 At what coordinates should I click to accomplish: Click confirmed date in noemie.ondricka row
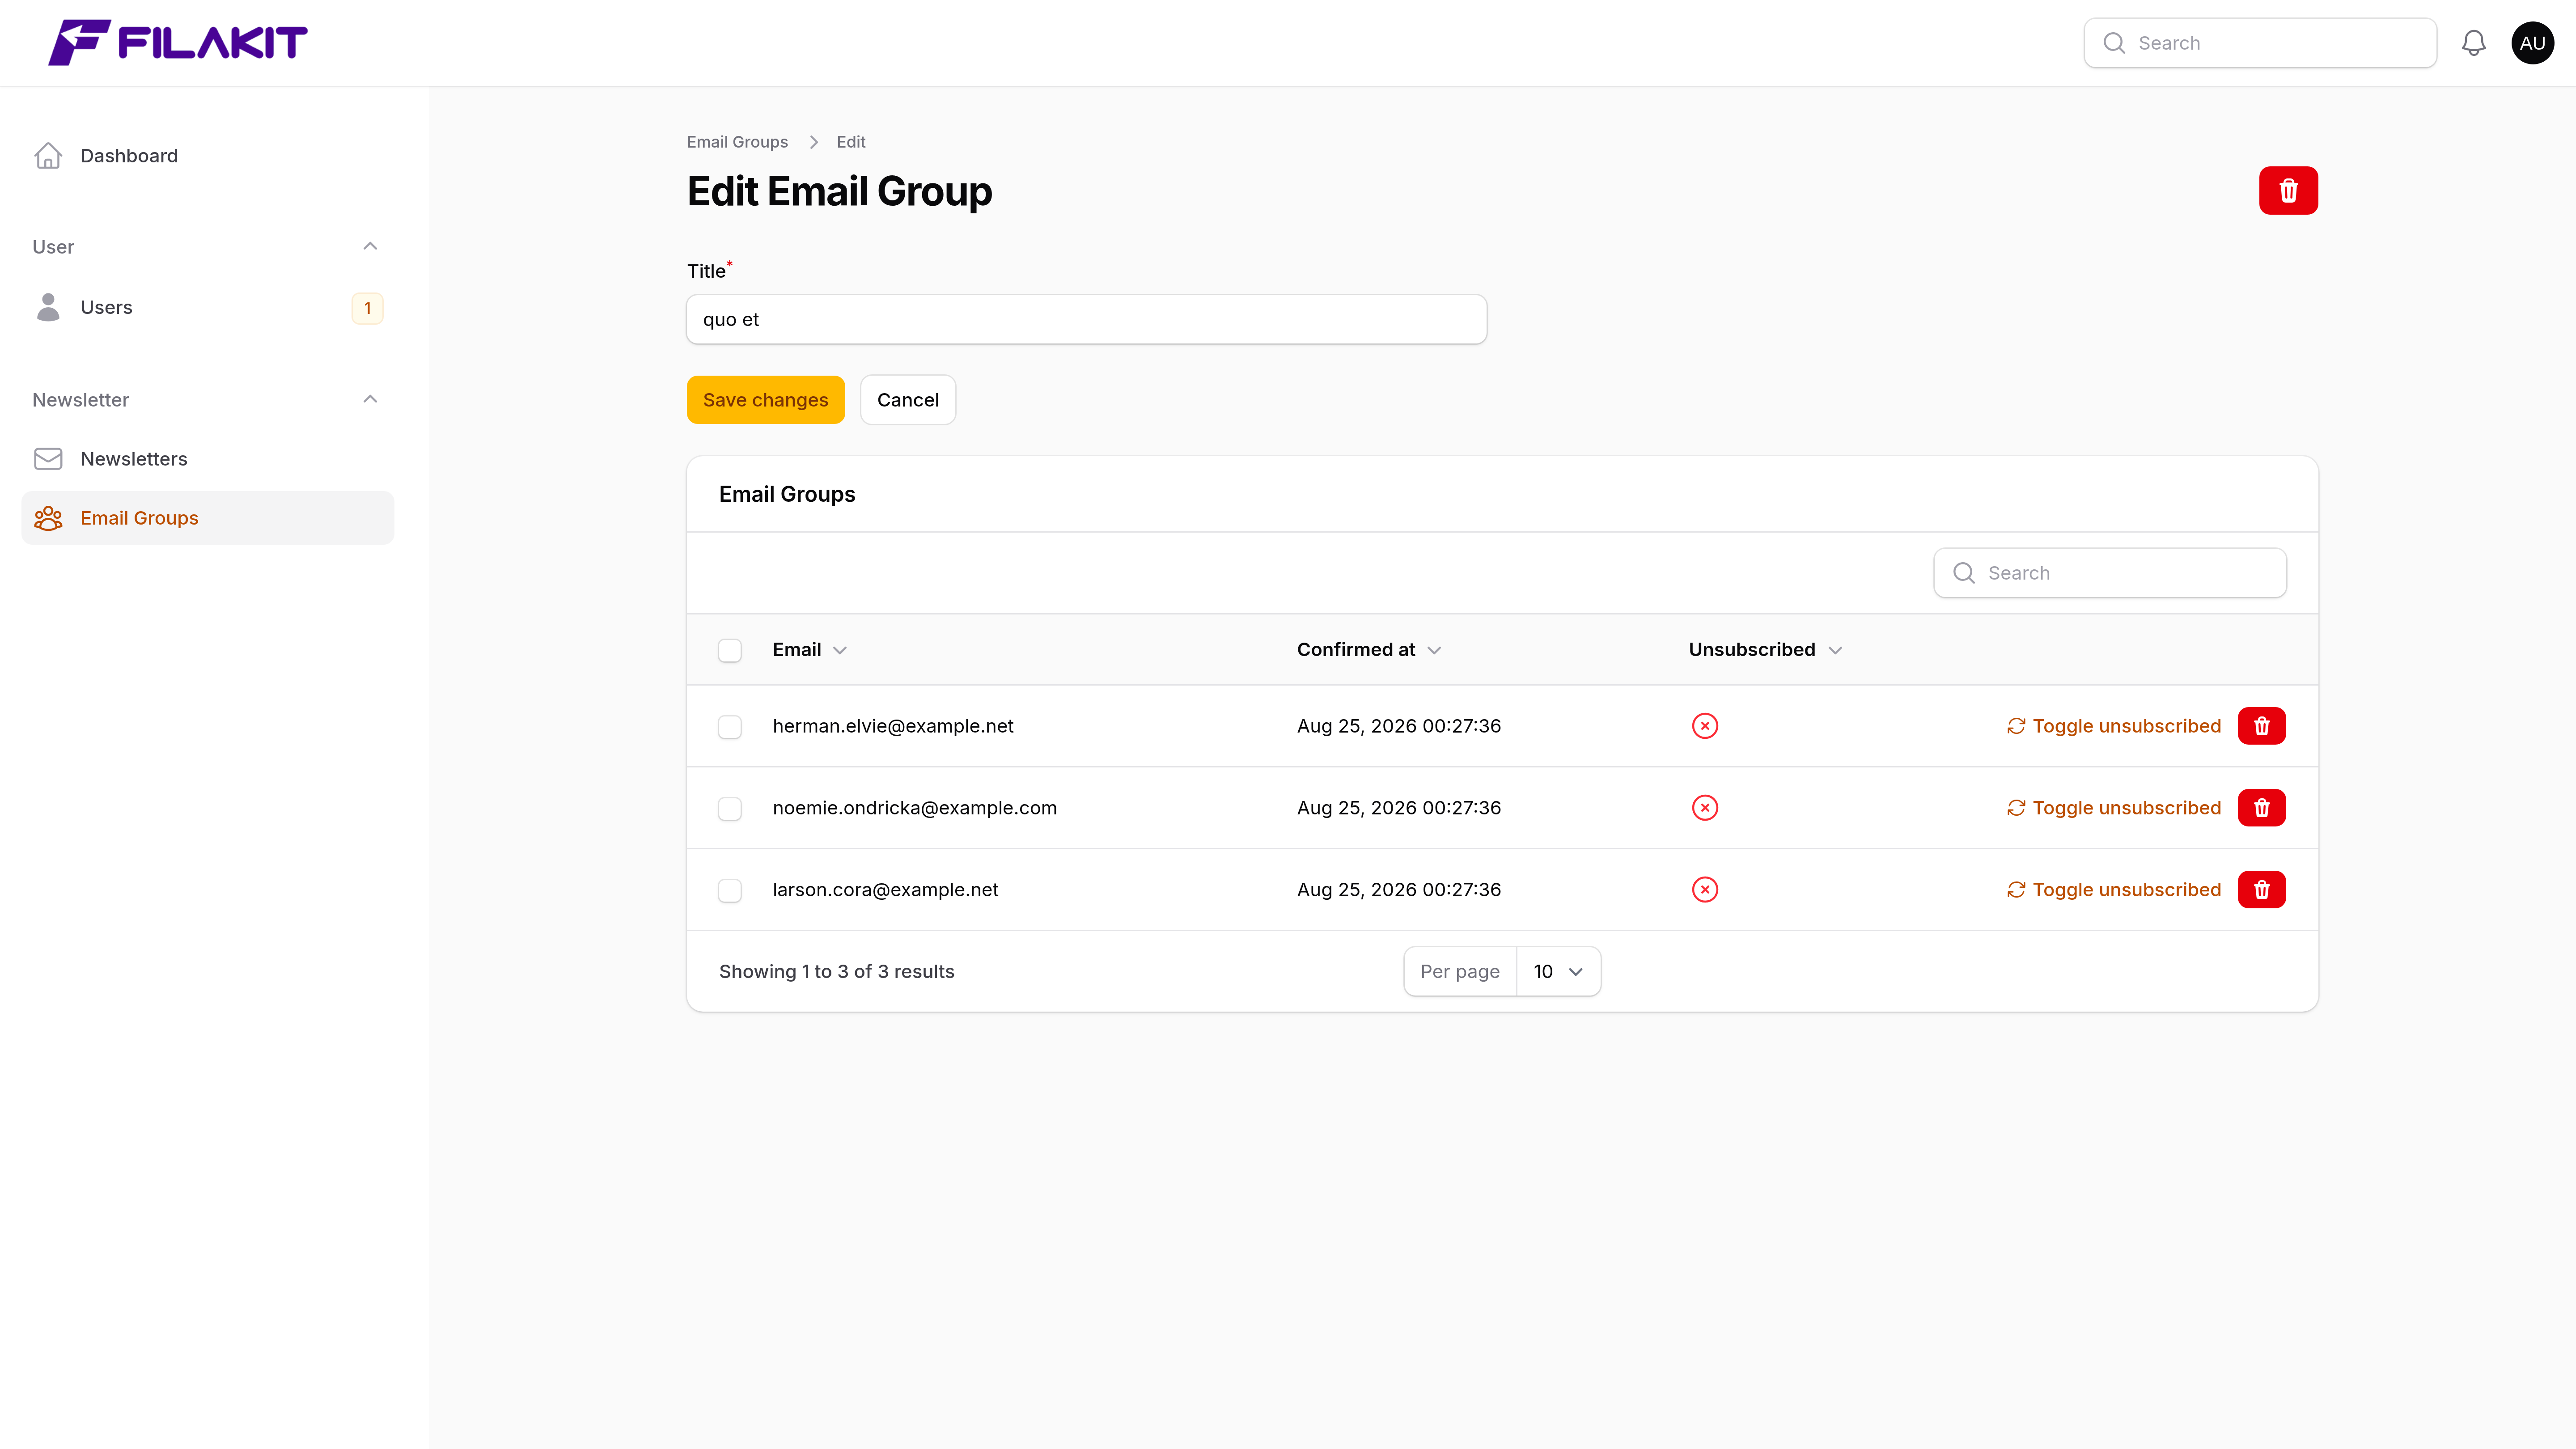pyautogui.click(x=1399, y=808)
